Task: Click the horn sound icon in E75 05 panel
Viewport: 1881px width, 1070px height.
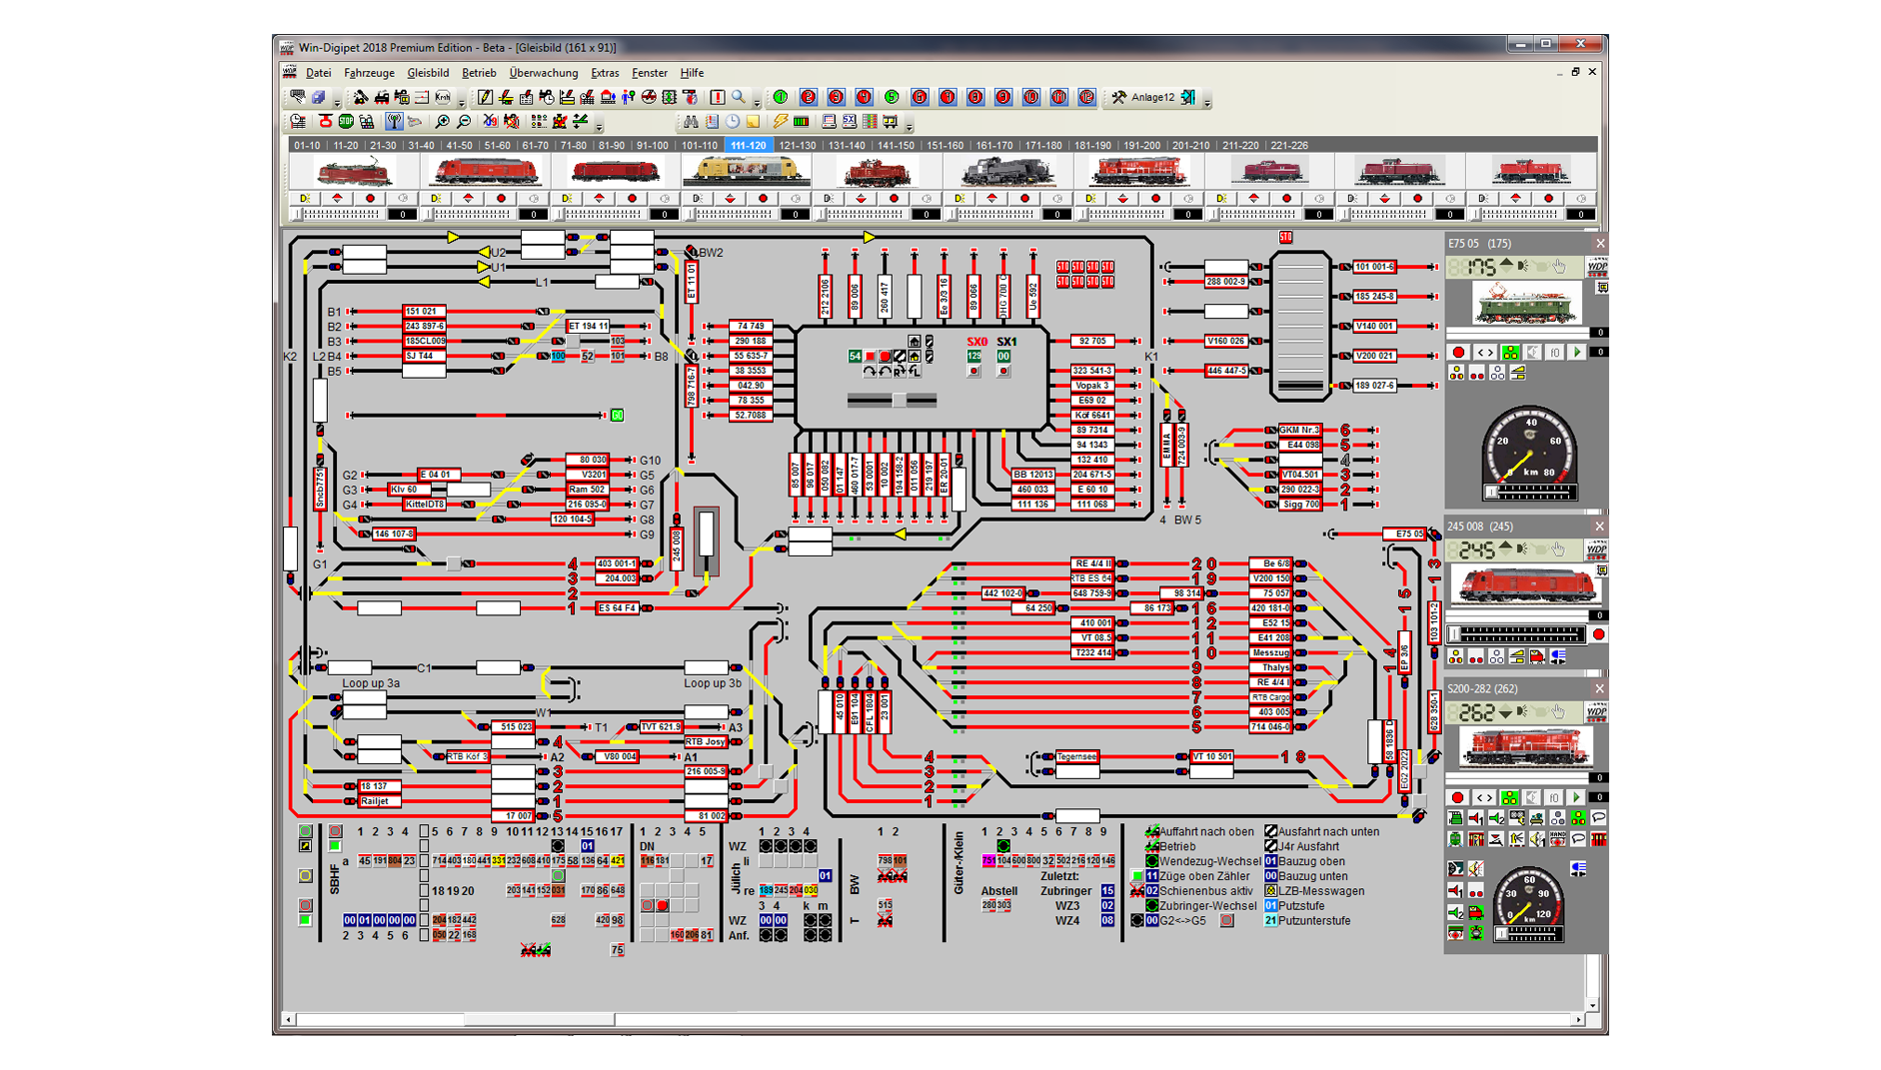Action: [1522, 267]
